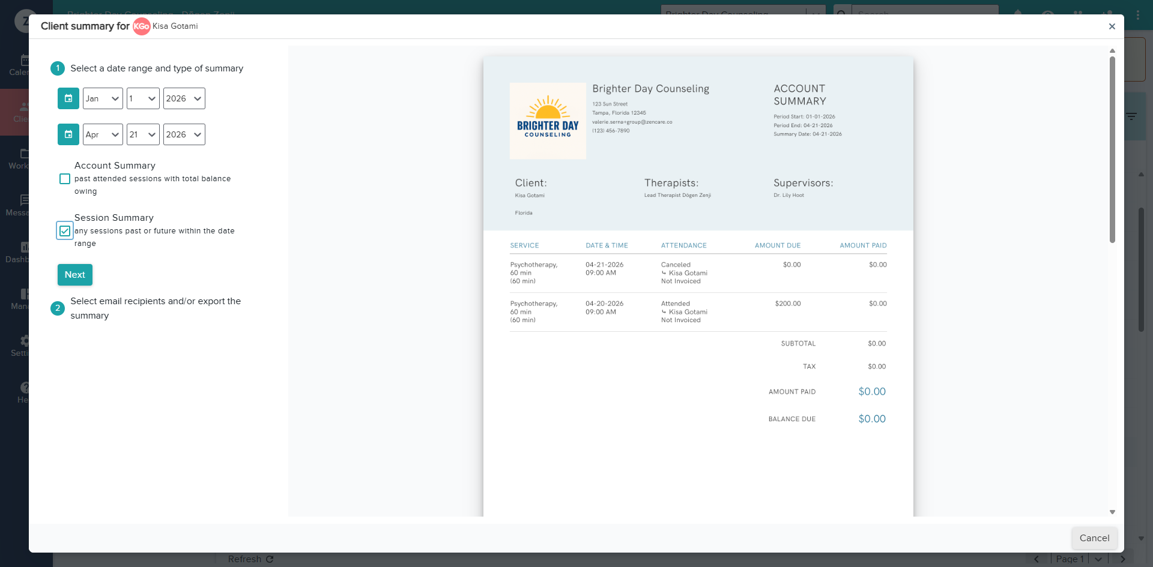1153x567 pixels.
Task: Click the preview scroll down arrow
Action: tap(1112, 512)
